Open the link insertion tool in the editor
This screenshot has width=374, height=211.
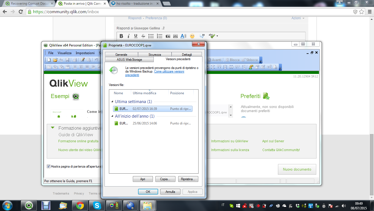coord(183,36)
